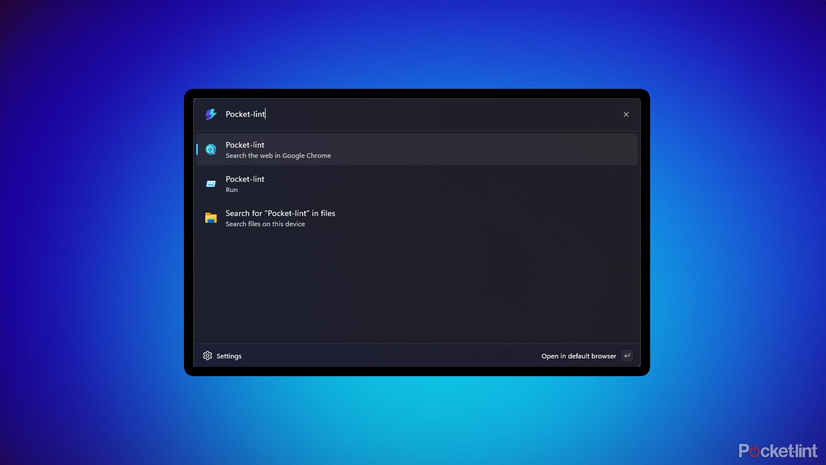826x465 pixels.
Task: Click the Enter key icon in footer
Action: [x=627, y=356]
